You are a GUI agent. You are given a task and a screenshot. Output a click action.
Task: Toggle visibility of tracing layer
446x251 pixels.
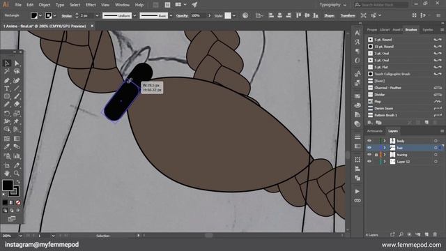click(x=369, y=155)
